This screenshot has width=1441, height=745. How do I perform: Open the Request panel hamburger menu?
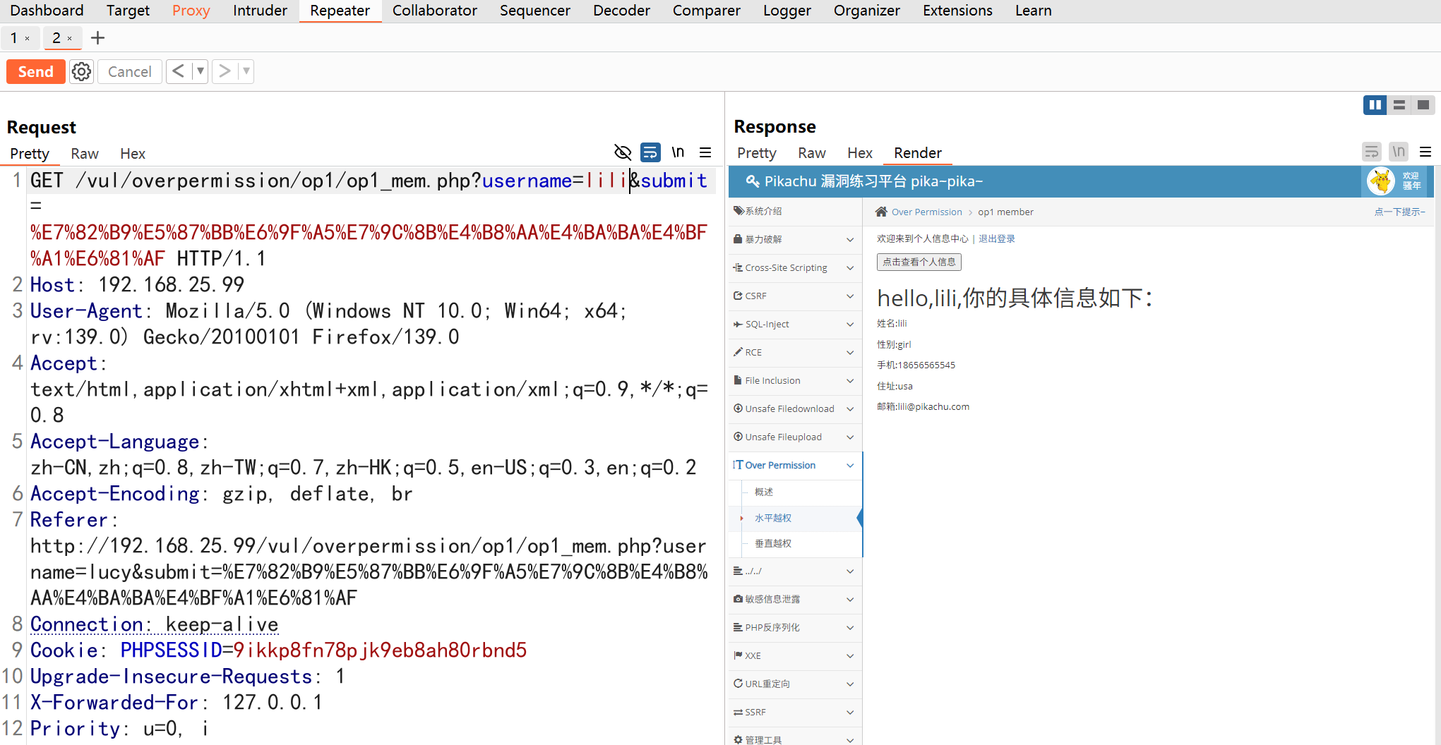pos(705,152)
